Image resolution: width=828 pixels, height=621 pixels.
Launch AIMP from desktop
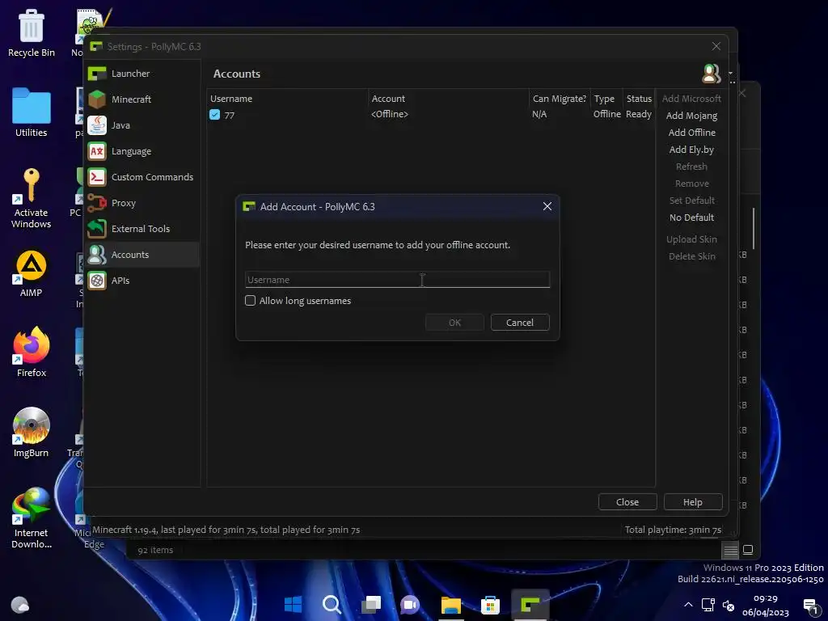(32, 273)
